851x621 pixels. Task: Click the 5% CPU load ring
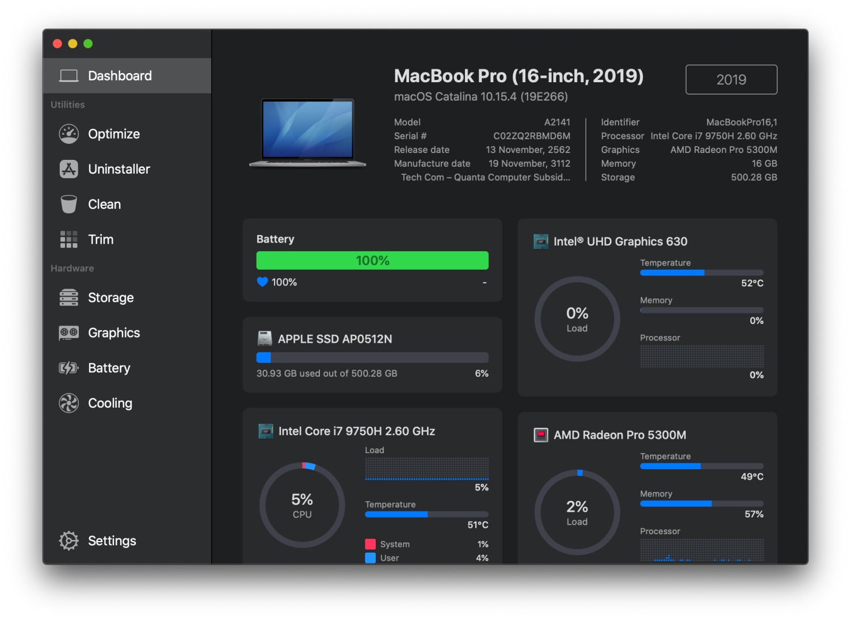pyautogui.click(x=302, y=505)
